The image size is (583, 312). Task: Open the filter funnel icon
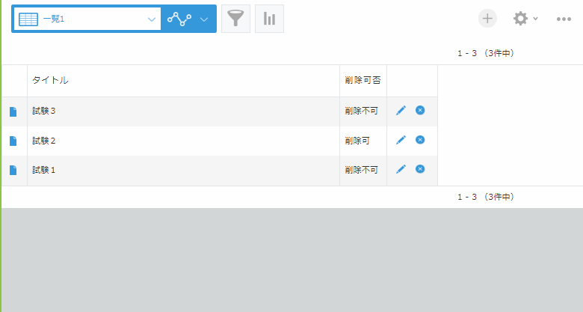[x=235, y=19]
